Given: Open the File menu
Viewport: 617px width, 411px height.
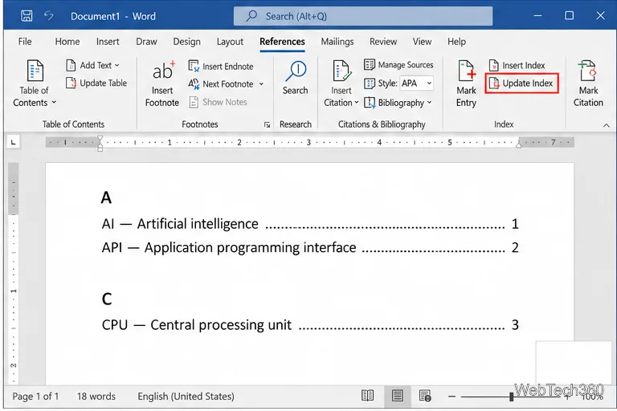Looking at the screenshot, I should pyautogui.click(x=25, y=41).
